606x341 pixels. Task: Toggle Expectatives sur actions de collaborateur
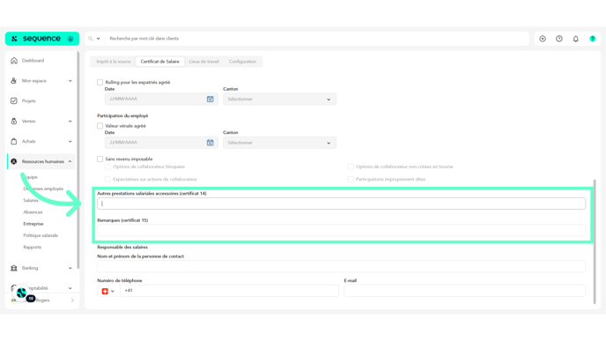(x=107, y=179)
